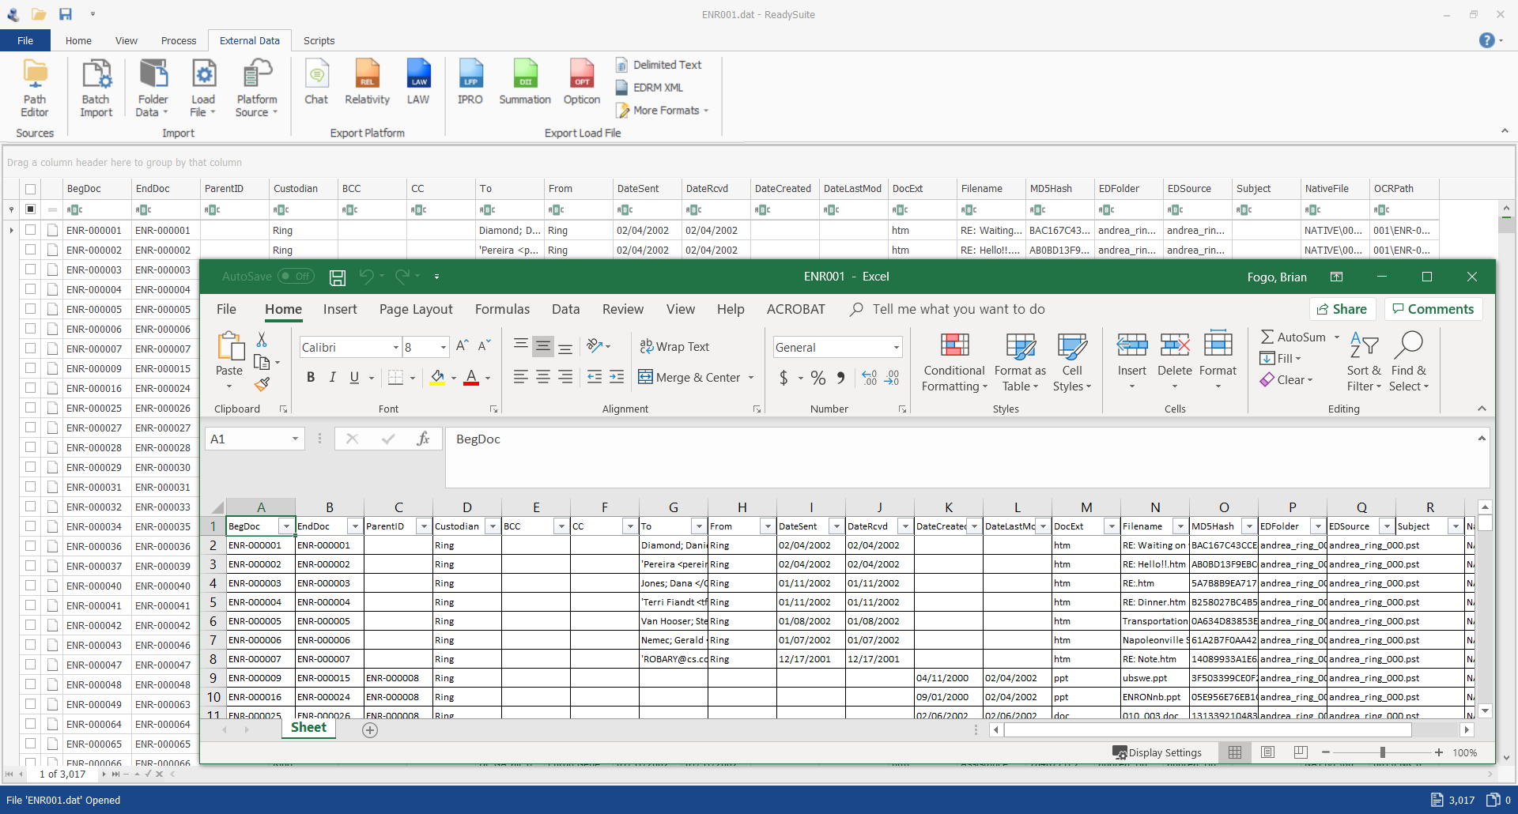This screenshot has width=1518, height=814.
Task: Open the Excel font size dropdown
Action: tap(443, 348)
